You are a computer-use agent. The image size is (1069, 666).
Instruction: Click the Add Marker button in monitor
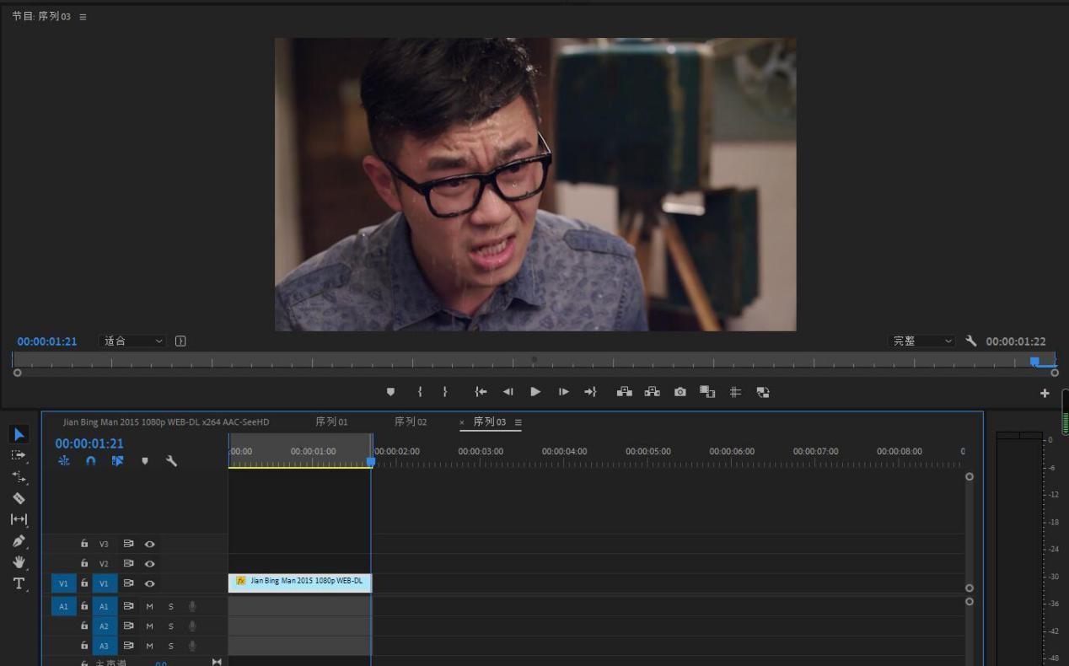coord(390,392)
